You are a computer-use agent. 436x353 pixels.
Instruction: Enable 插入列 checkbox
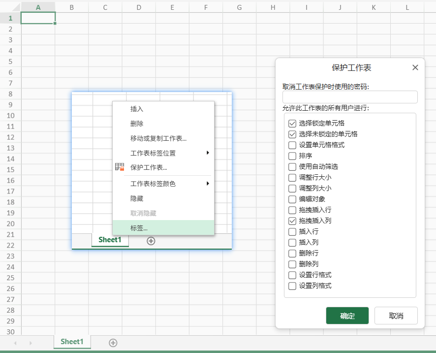click(x=292, y=243)
